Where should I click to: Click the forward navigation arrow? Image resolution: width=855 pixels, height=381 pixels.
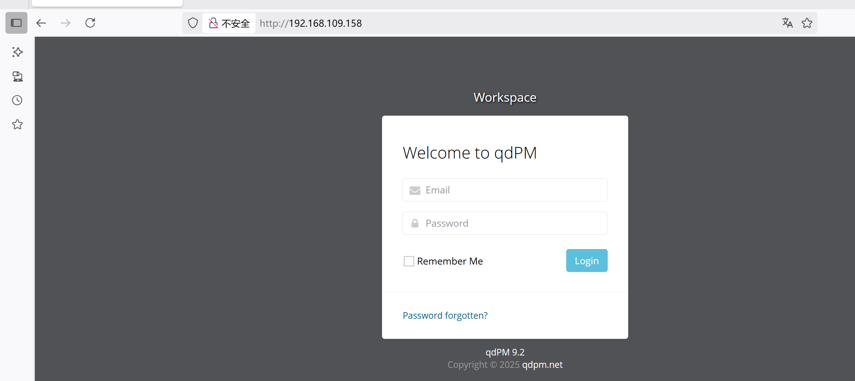coord(65,23)
